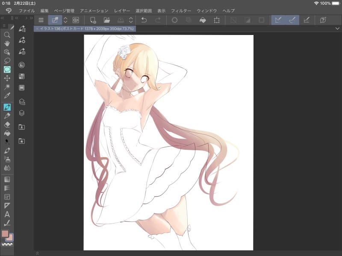Select the highlighted Pen tool
The width and height of the screenshot is (342, 256).
pos(7,107)
